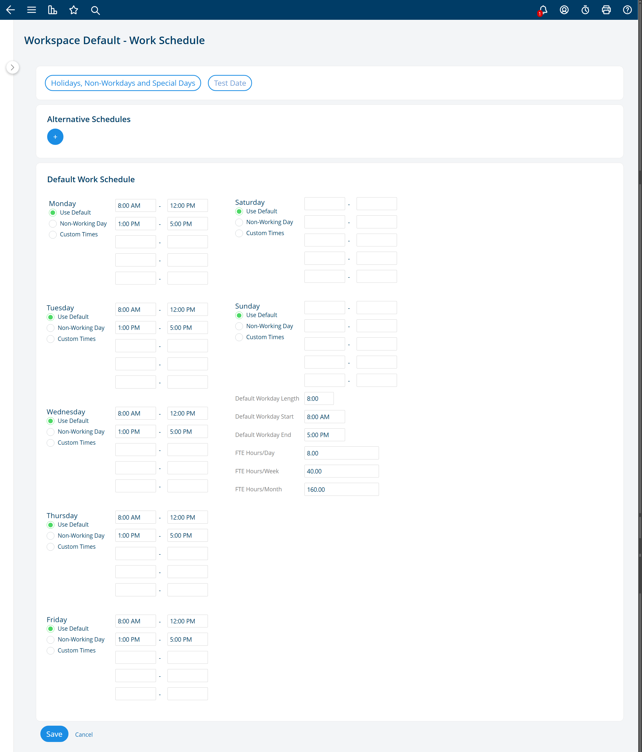
Task: Open the organization buildings icon
Action: [x=53, y=10]
